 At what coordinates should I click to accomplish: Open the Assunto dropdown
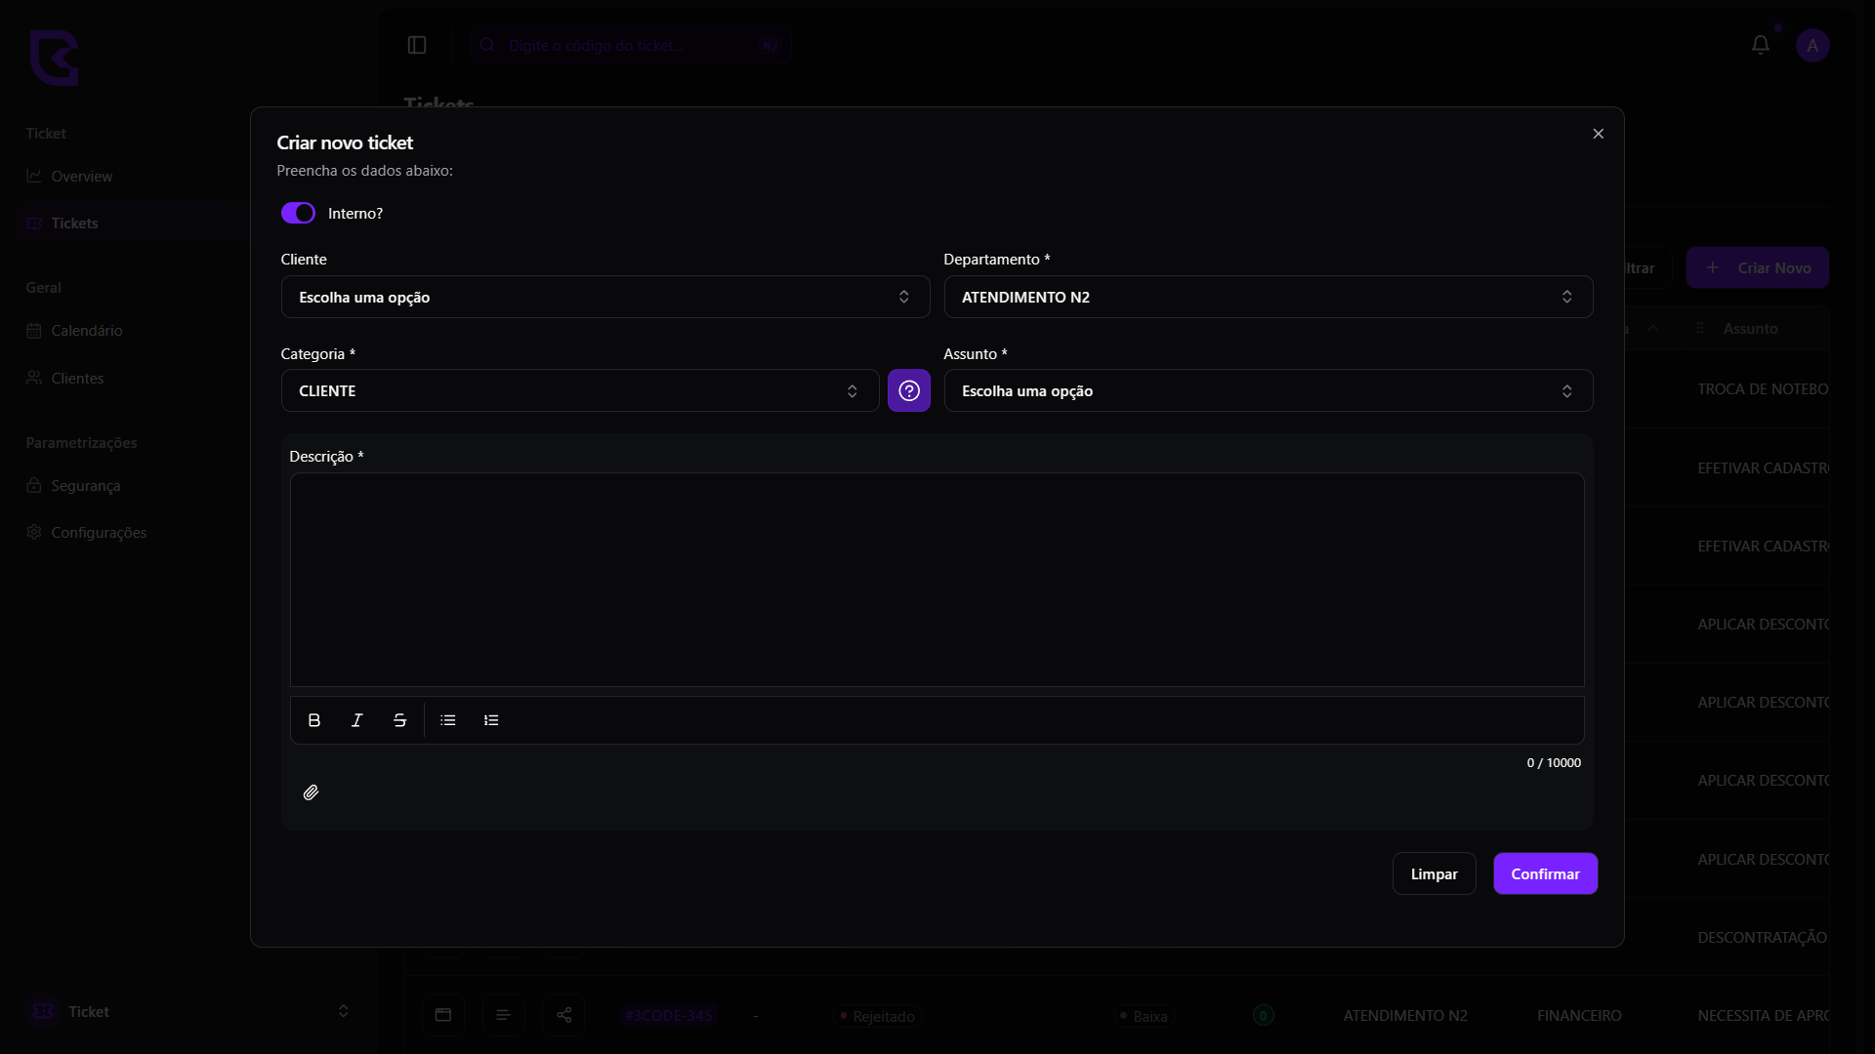(x=1269, y=390)
